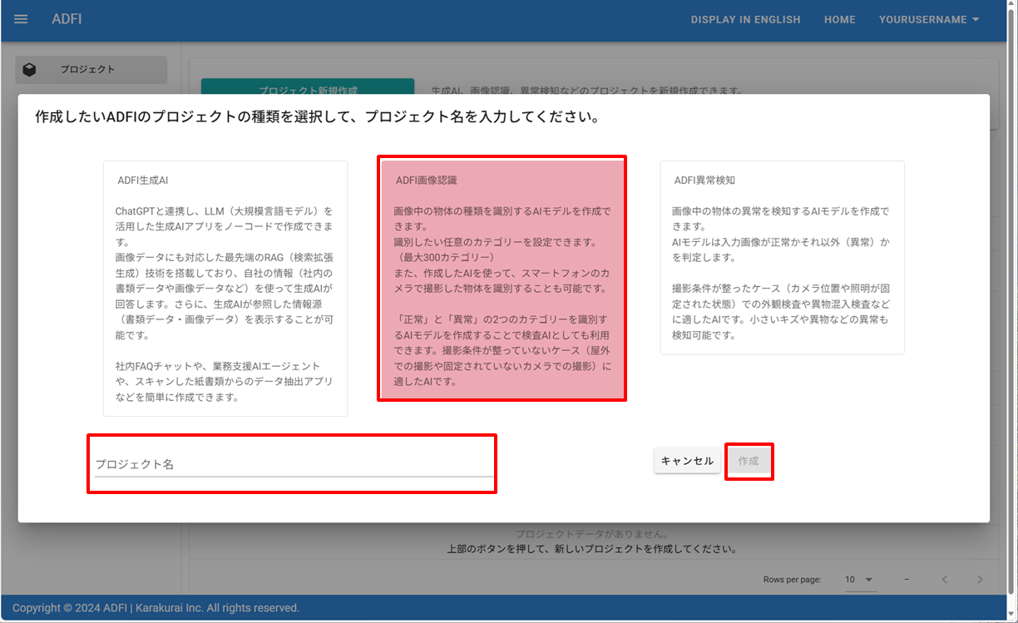Choose the ADFI生成AI project type card
1018x623 pixels.
225,288
